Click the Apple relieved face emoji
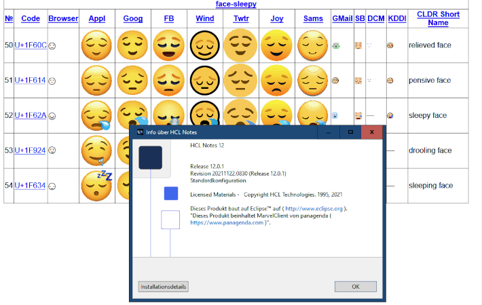The image size is (482, 305). pyautogui.click(x=96, y=45)
